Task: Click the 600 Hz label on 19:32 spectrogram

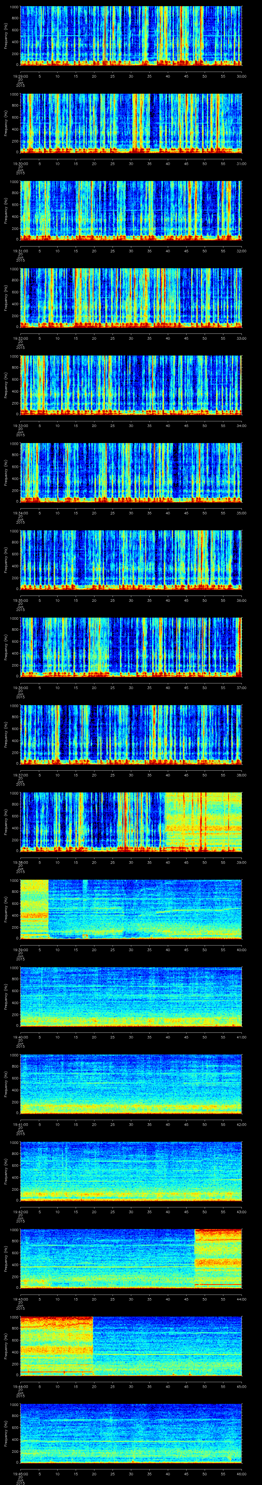Action: pyautogui.click(x=13, y=292)
